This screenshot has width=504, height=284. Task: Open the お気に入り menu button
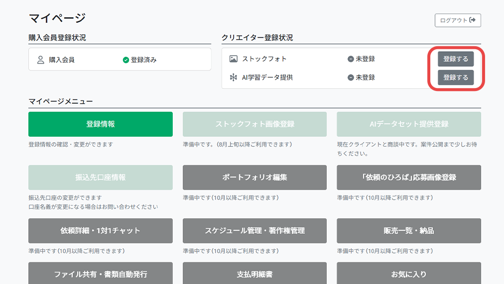point(409,274)
